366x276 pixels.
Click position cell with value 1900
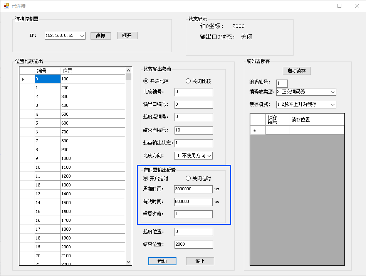[x=93, y=238]
